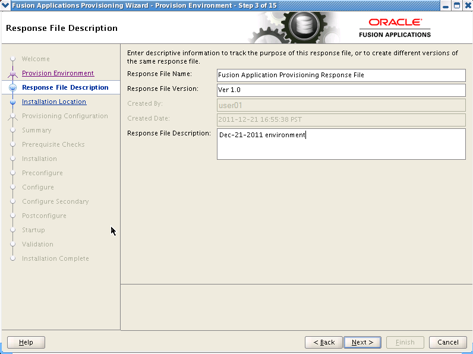Viewport: 473px width, 354px height.
Task: Select the Response File Description step
Action: click(65, 87)
